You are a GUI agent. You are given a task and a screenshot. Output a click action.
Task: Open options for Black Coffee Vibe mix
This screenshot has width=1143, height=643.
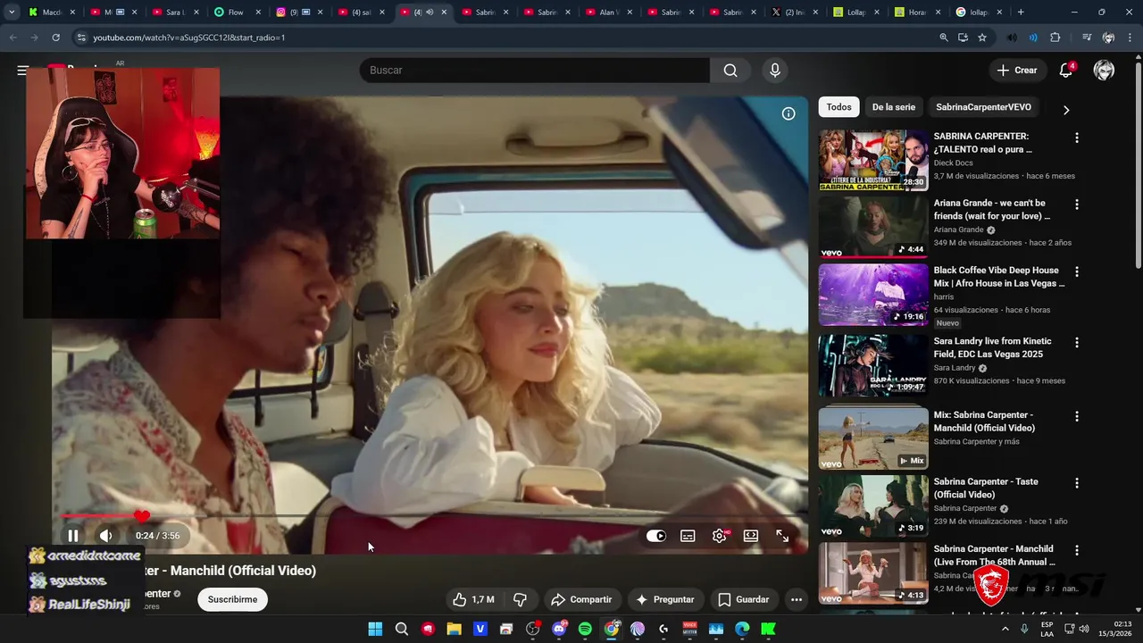coord(1077,271)
